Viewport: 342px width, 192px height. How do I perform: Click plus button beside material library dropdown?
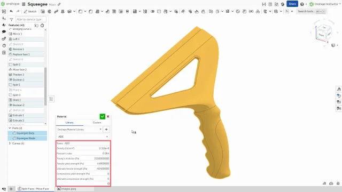tap(106, 129)
